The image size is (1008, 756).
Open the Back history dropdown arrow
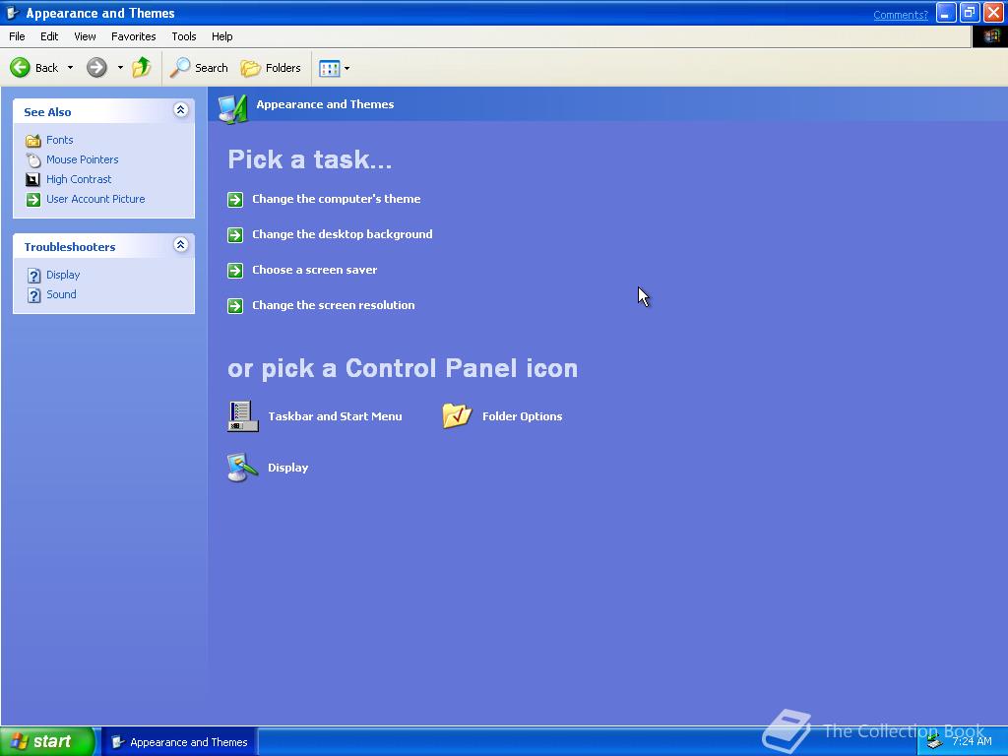click(70, 68)
